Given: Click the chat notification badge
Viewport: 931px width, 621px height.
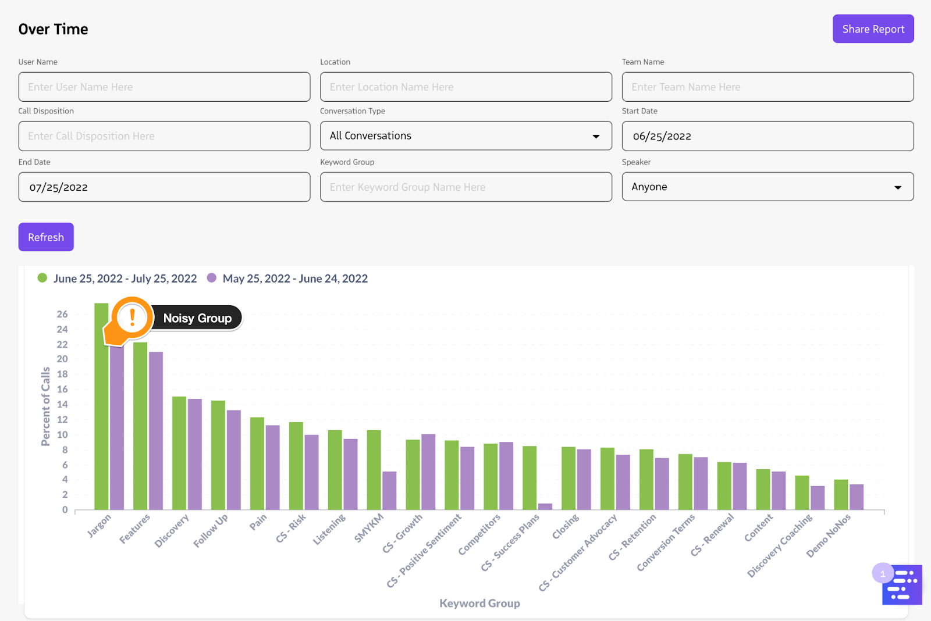Looking at the screenshot, I should [882, 573].
